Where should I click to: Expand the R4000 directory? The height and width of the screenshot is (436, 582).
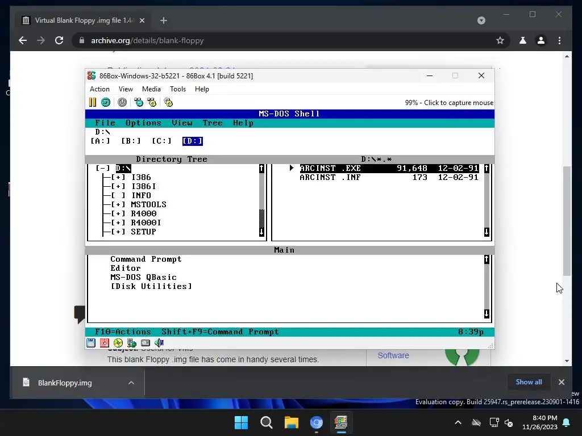118,213
